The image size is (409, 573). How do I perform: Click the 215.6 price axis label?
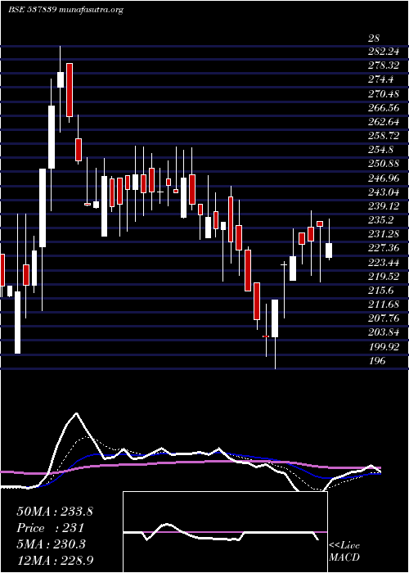[x=380, y=290]
